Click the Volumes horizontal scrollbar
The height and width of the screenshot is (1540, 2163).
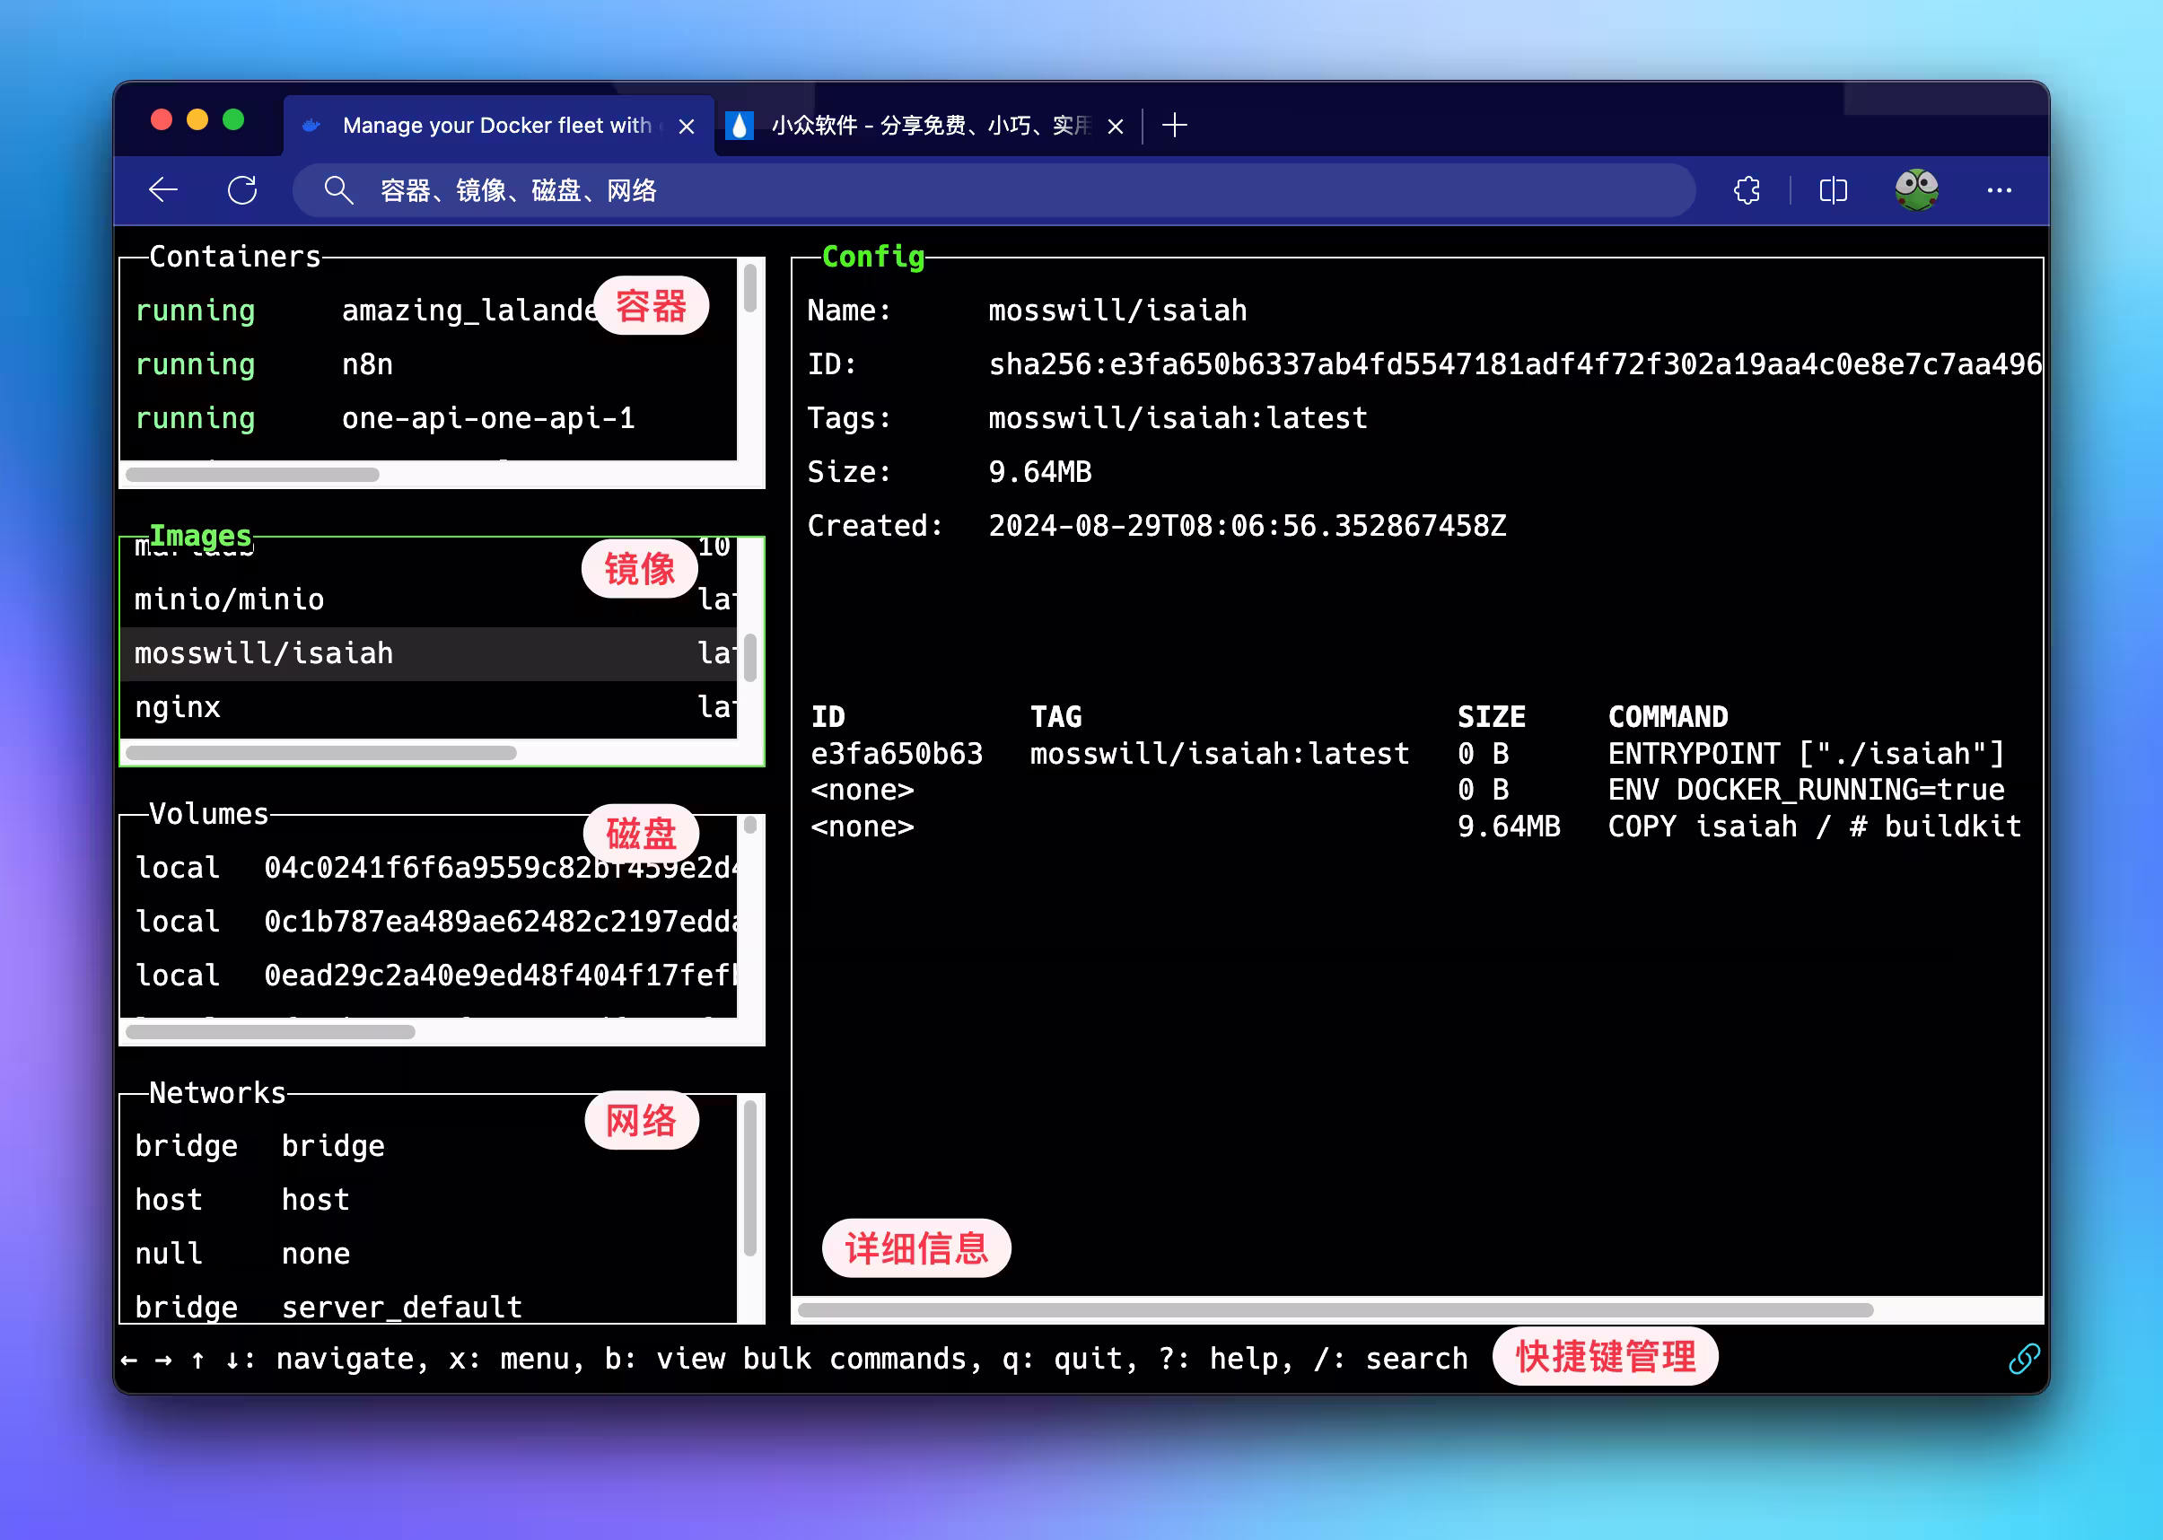coord(270,1032)
